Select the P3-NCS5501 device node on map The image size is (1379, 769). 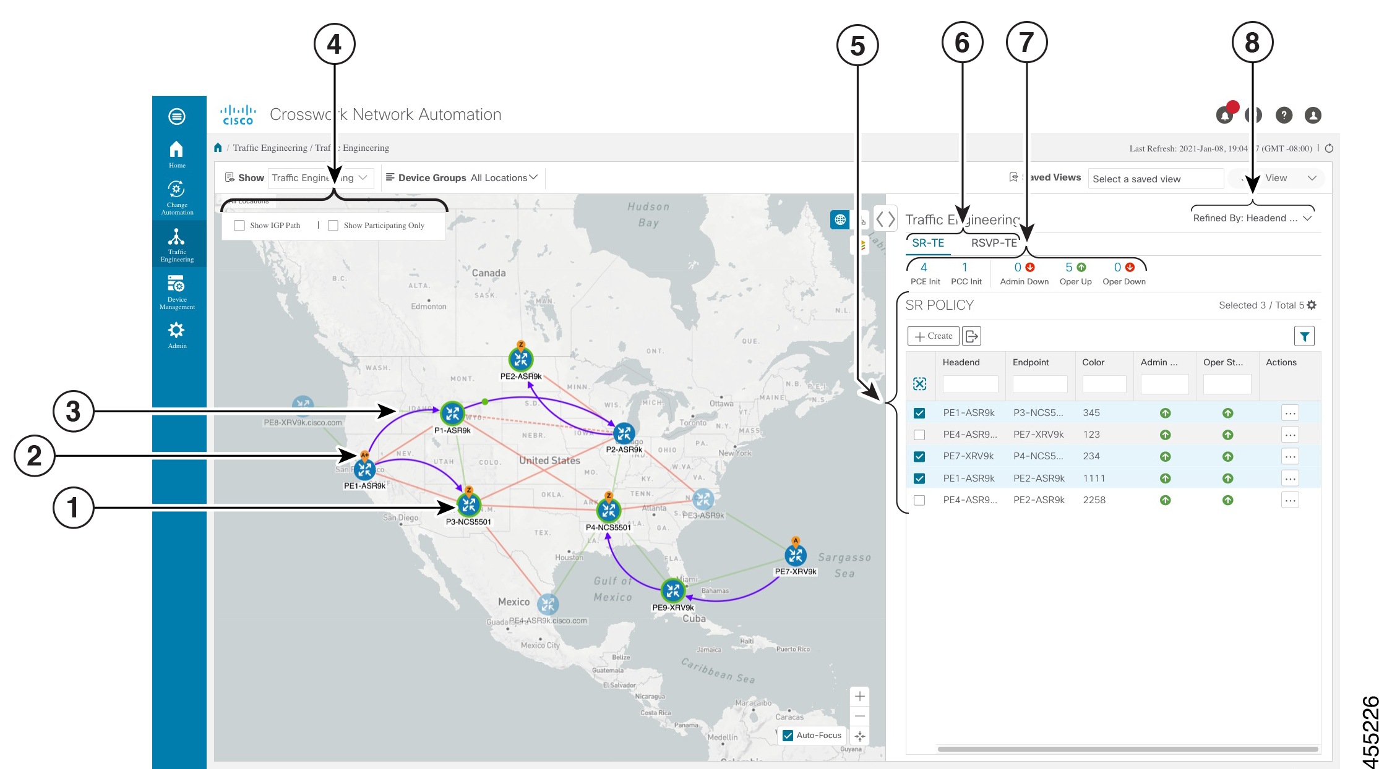click(x=469, y=505)
